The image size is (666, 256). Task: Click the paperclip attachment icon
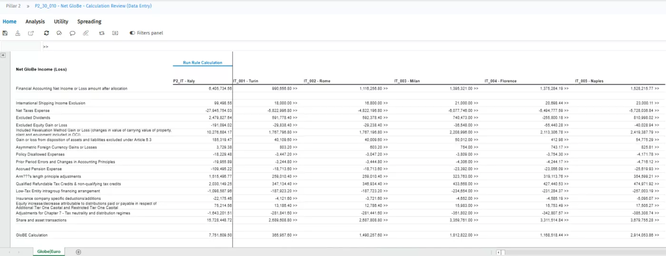click(x=86, y=33)
